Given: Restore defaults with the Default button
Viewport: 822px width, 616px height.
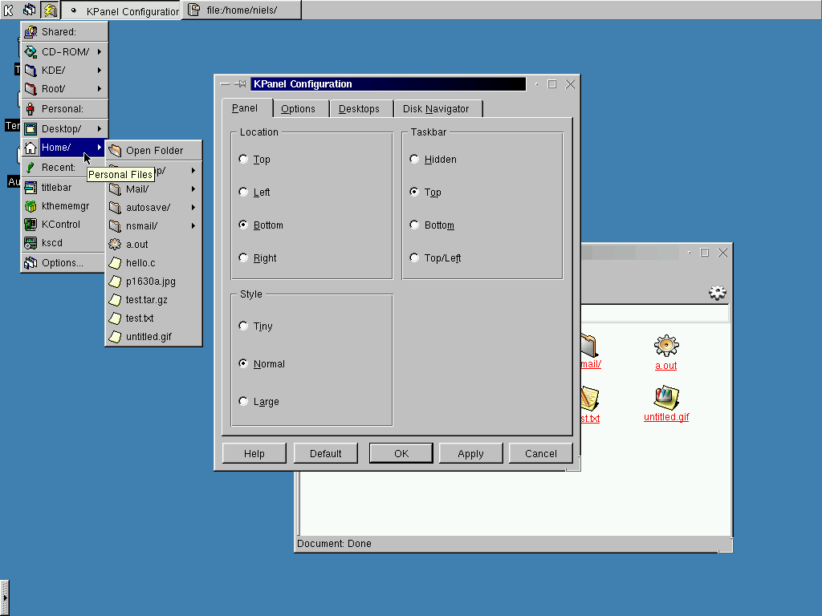Looking at the screenshot, I should click(x=325, y=453).
